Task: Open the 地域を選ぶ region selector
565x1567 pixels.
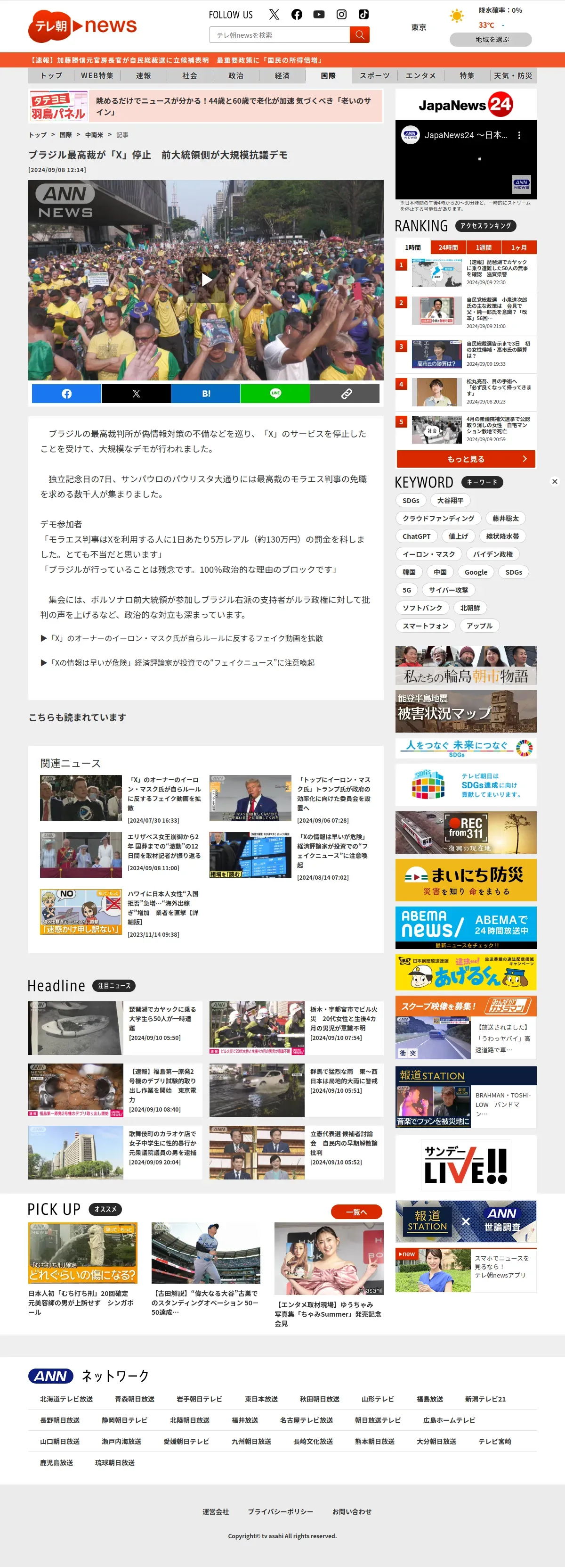Action: pyautogui.click(x=491, y=40)
